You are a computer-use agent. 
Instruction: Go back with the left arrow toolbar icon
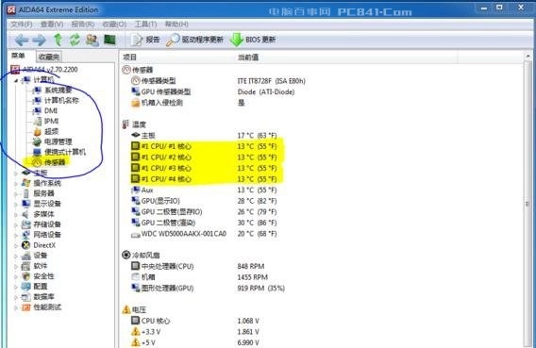click(21, 40)
